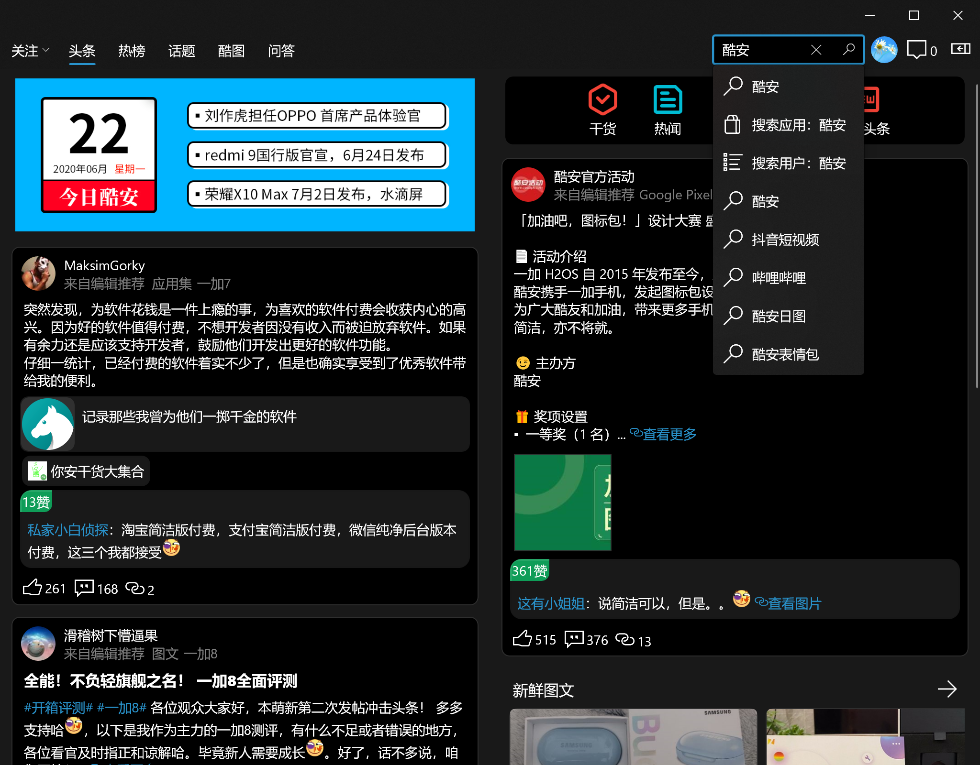Click the panel collapse icon at top right

coord(960,49)
